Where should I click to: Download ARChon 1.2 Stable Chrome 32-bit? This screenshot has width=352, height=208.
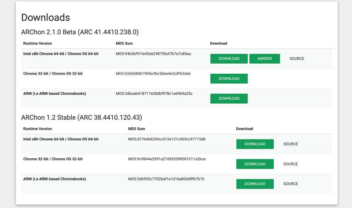pos(255,164)
